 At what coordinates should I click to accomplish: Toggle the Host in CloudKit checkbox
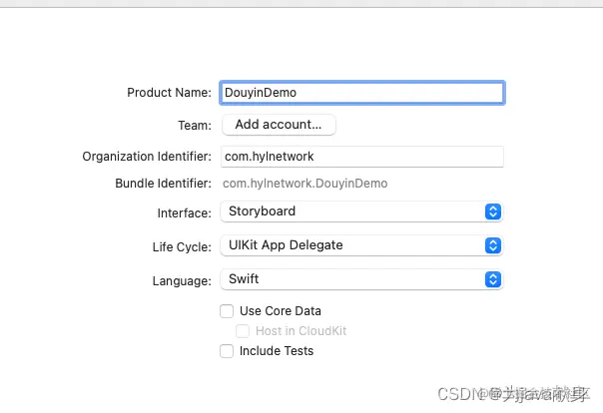coord(243,331)
